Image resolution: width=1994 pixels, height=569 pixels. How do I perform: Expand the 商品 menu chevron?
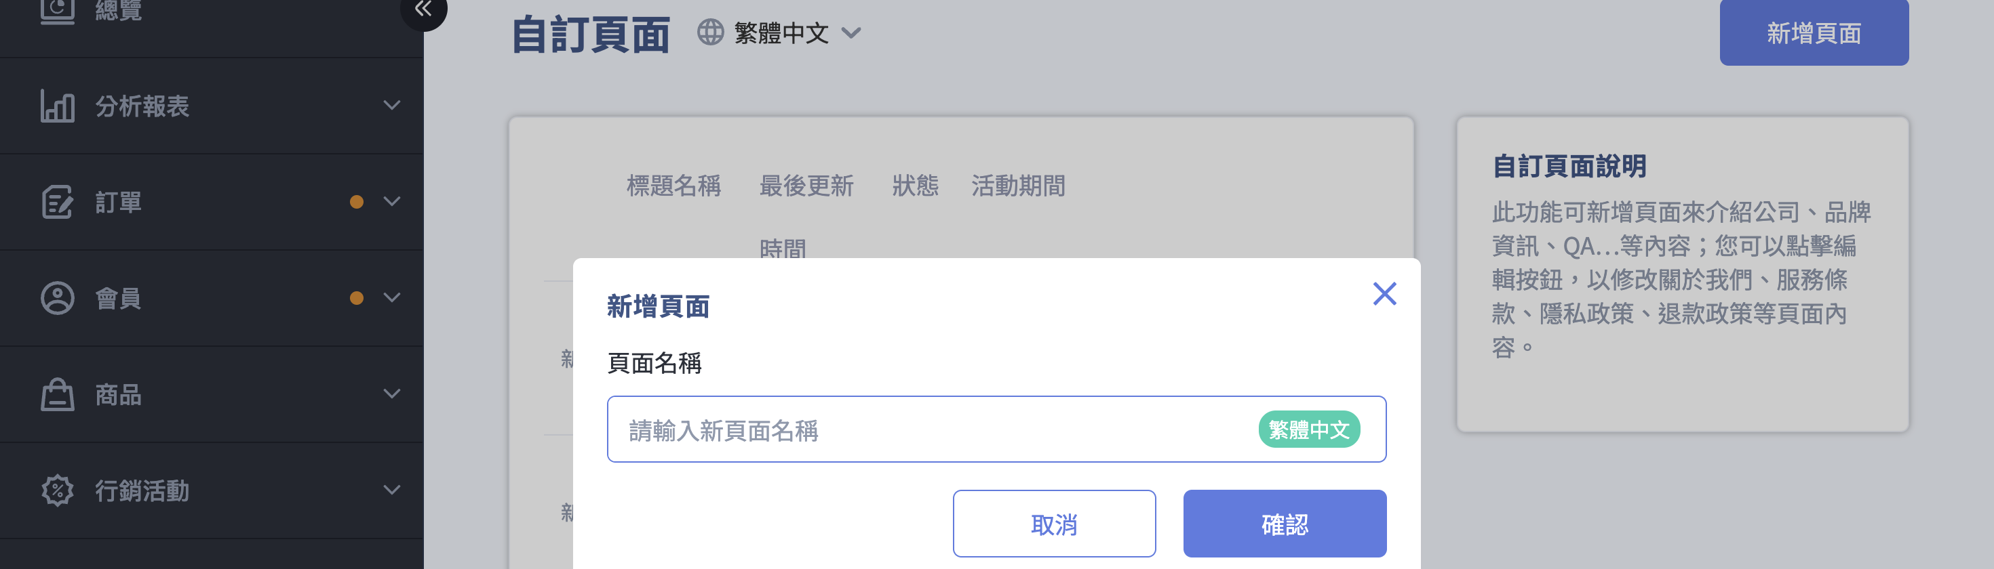pyautogui.click(x=393, y=394)
